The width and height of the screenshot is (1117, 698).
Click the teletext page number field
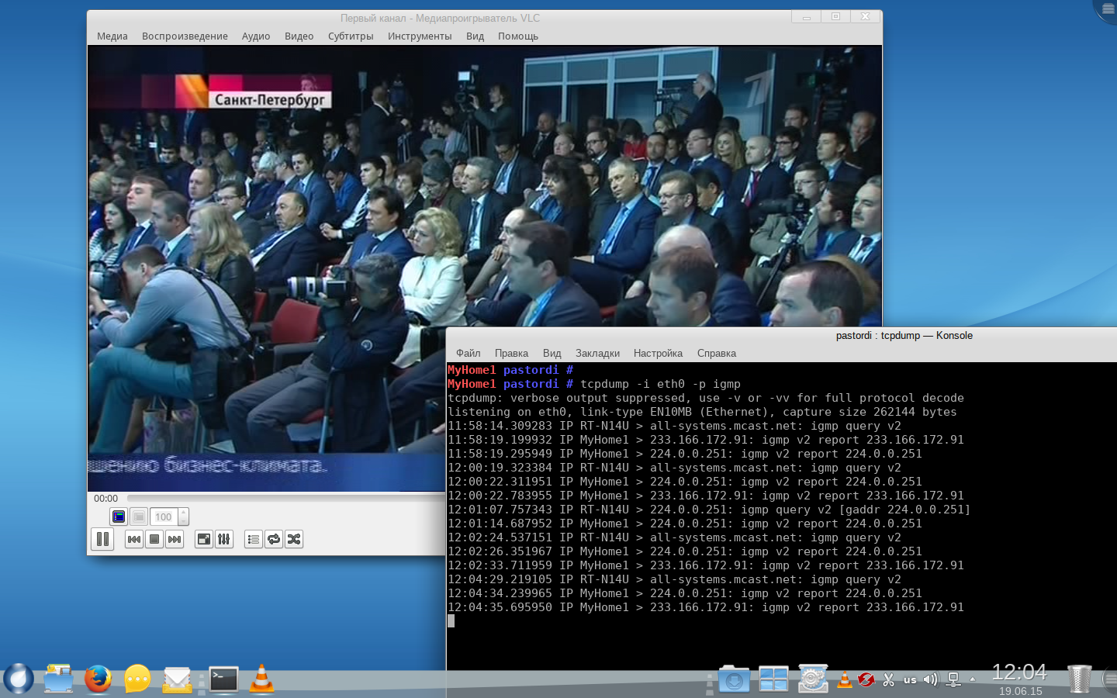[164, 517]
